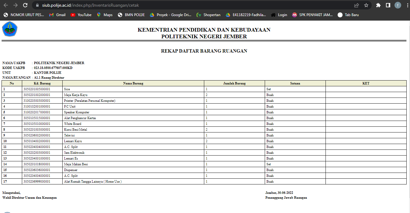The height and width of the screenshot is (213, 410).
Task: Click Penanggung Jawab Ruangan text
Action: tap(286, 198)
